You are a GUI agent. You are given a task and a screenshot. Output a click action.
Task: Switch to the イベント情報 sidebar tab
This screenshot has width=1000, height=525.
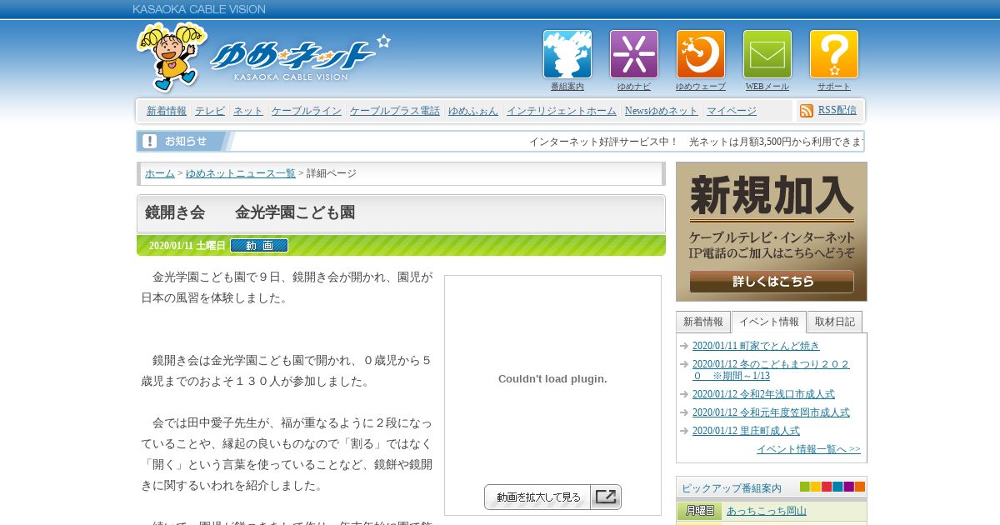point(769,322)
